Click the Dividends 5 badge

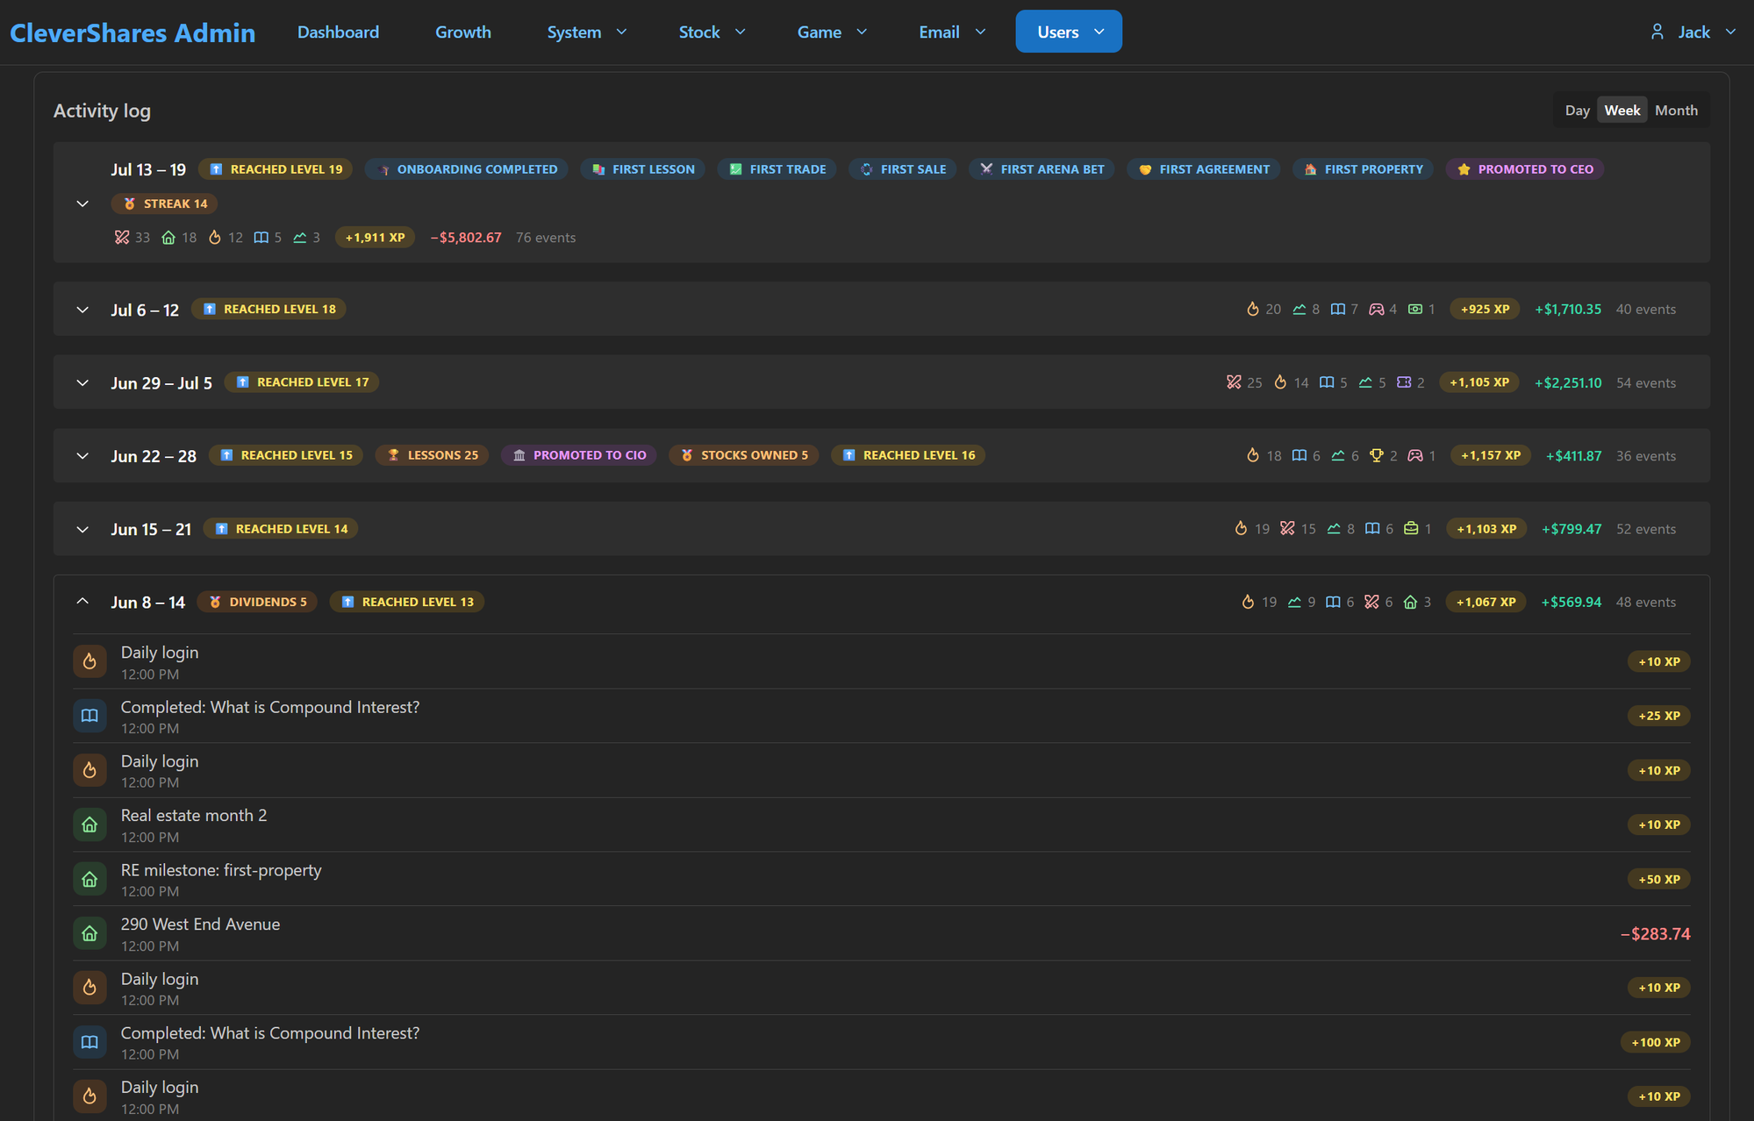(x=258, y=602)
